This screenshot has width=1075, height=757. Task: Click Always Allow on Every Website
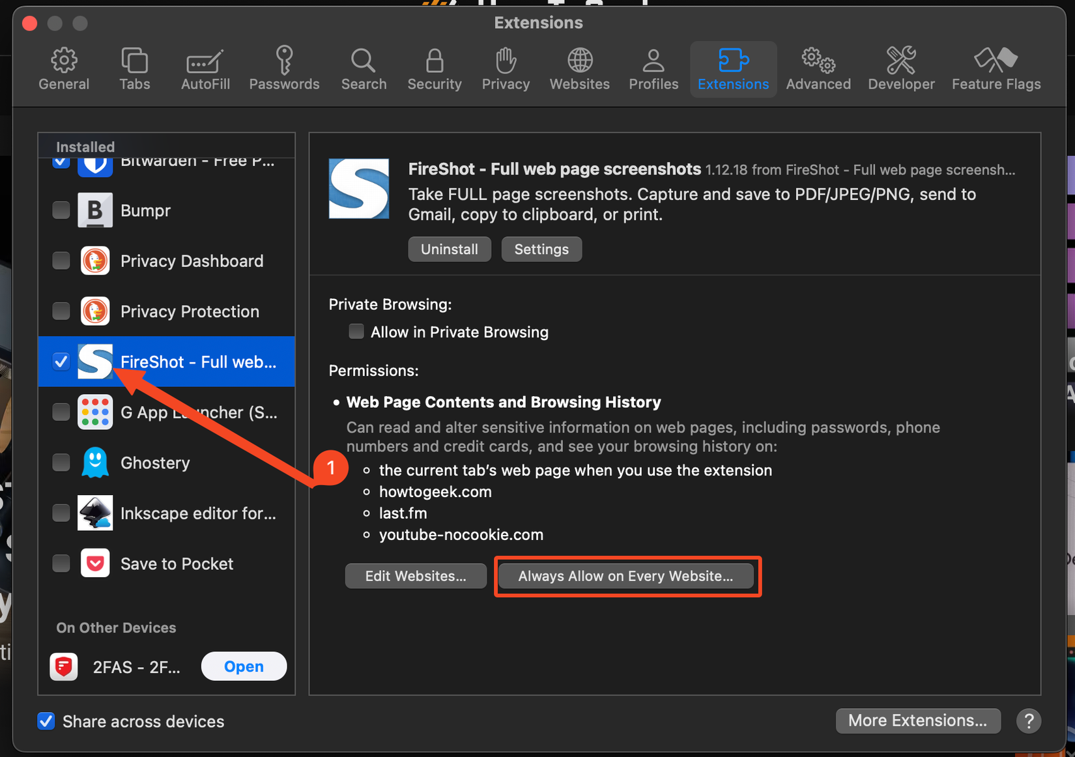point(625,576)
